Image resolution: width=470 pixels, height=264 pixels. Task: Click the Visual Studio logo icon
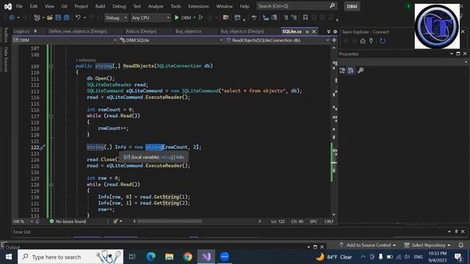point(8,7)
